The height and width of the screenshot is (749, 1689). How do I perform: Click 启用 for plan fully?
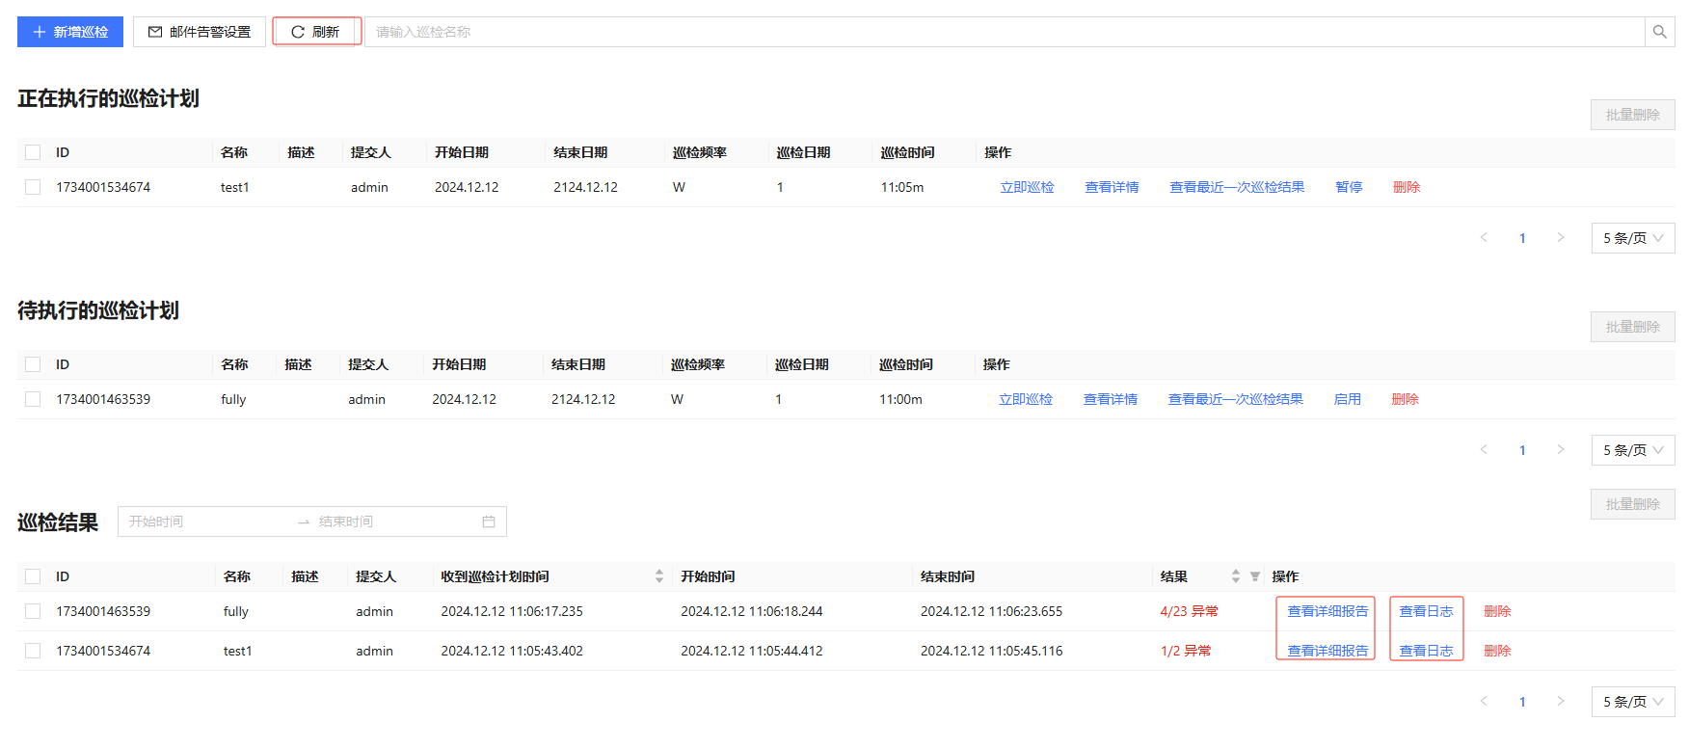1347,399
